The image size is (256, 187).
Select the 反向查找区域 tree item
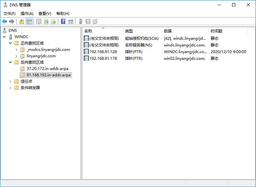pos(32,62)
